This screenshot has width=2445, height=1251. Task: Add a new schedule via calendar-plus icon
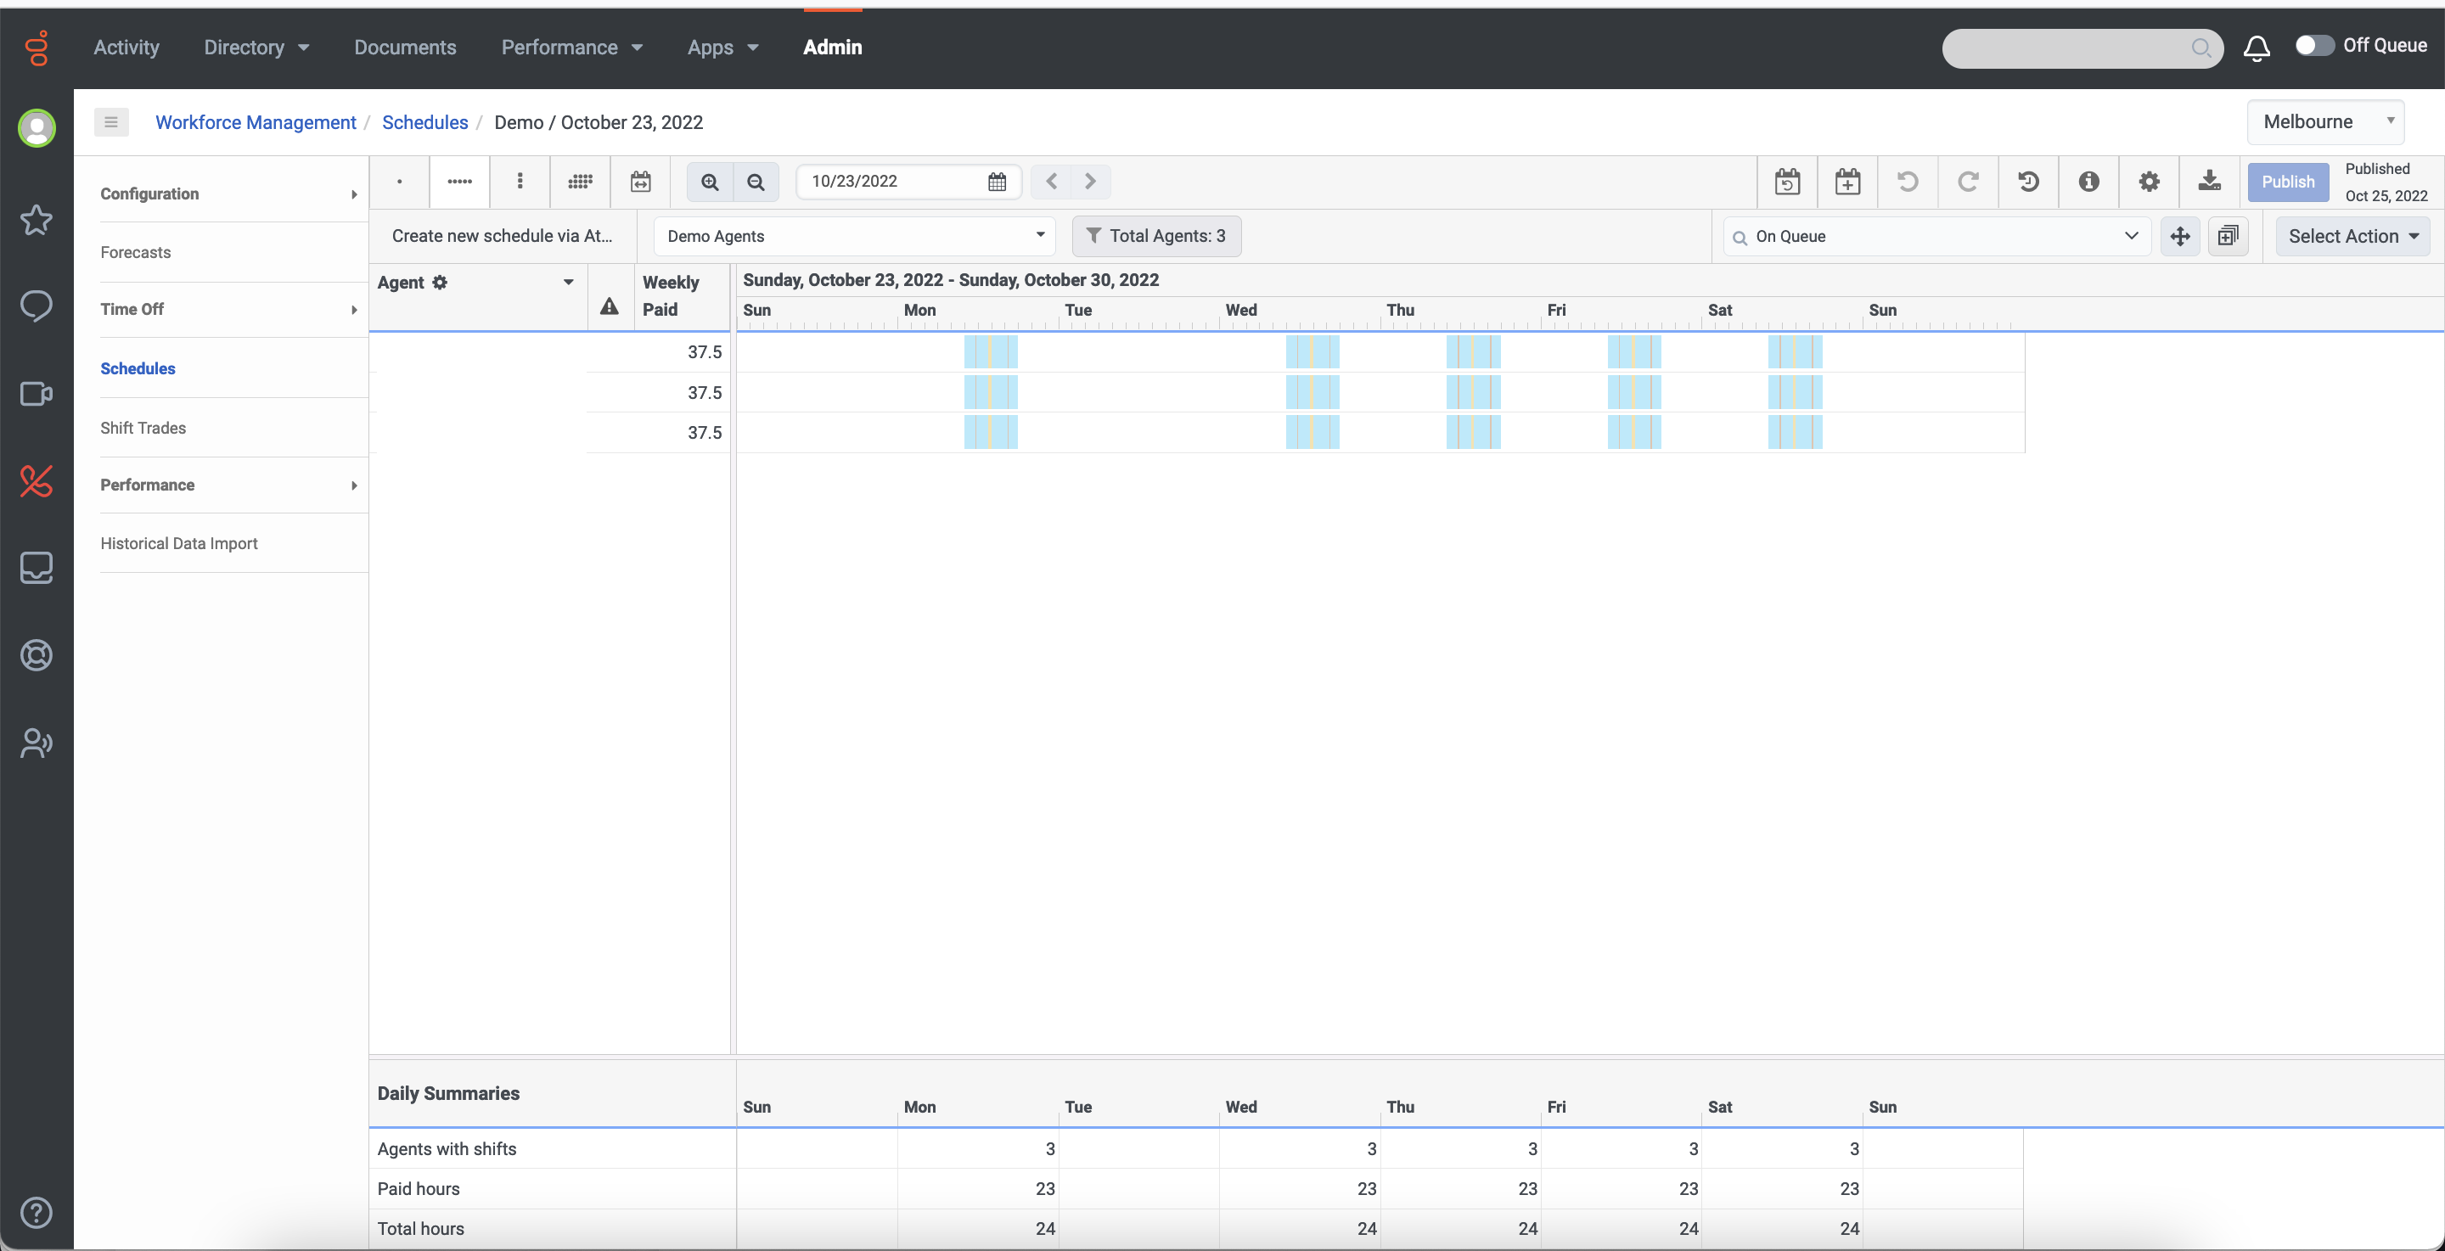click(1848, 182)
